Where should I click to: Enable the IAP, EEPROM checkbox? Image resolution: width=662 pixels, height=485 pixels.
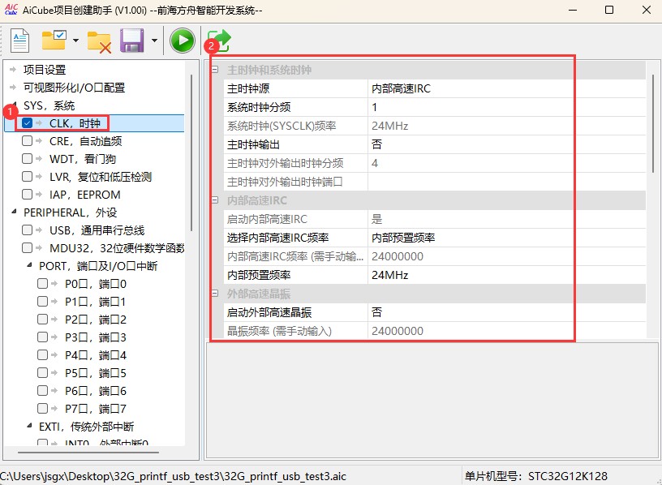tap(27, 194)
